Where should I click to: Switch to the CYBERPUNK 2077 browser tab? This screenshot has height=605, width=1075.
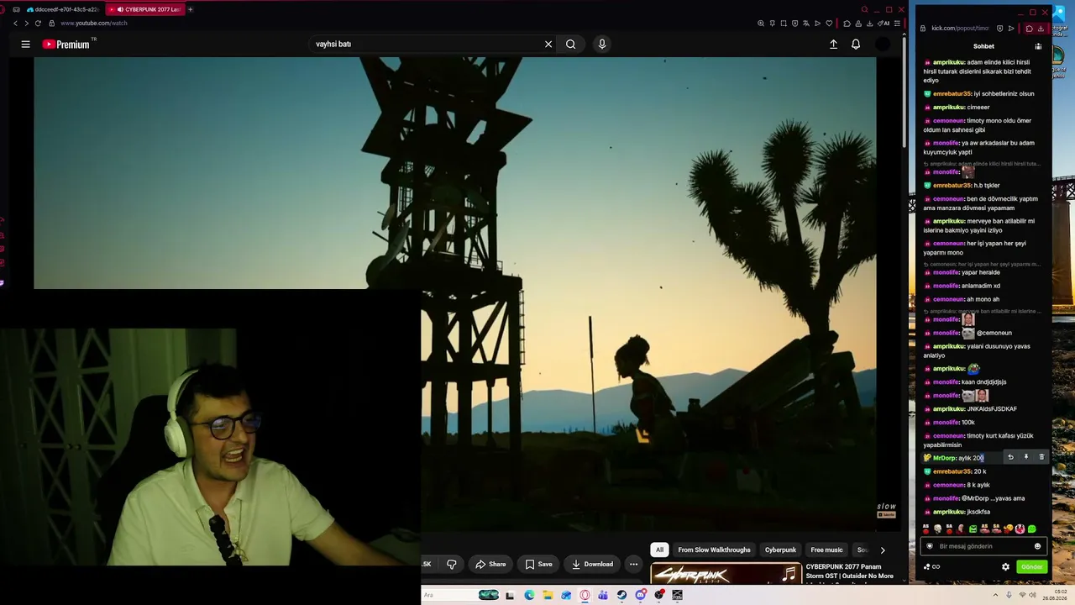pyautogui.click(x=146, y=9)
